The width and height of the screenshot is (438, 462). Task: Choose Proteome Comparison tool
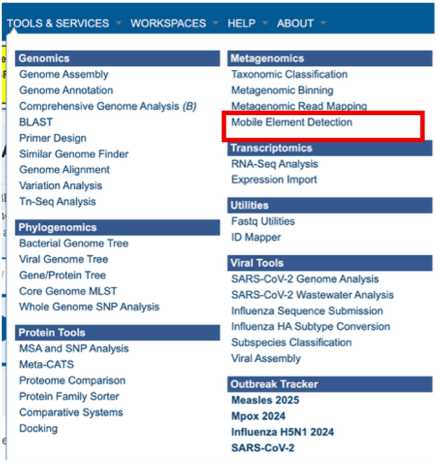click(72, 381)
